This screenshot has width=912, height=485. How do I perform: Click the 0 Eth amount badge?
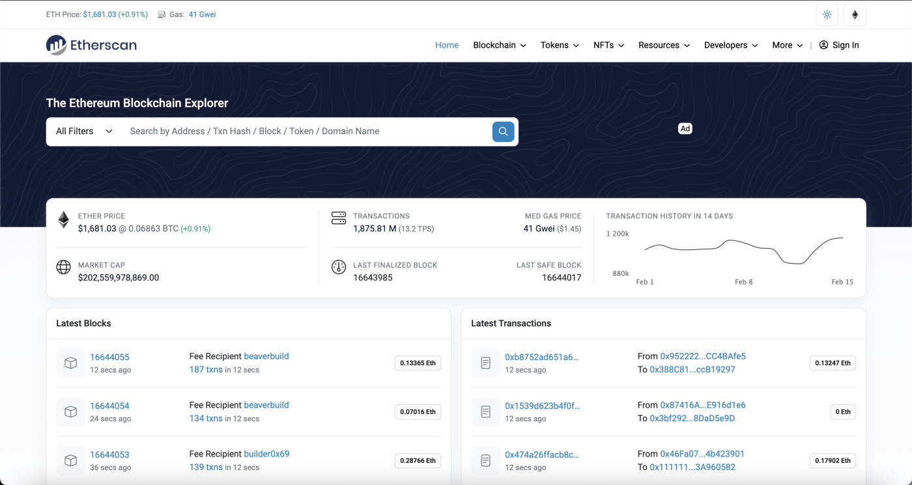[x=843, y=412]
